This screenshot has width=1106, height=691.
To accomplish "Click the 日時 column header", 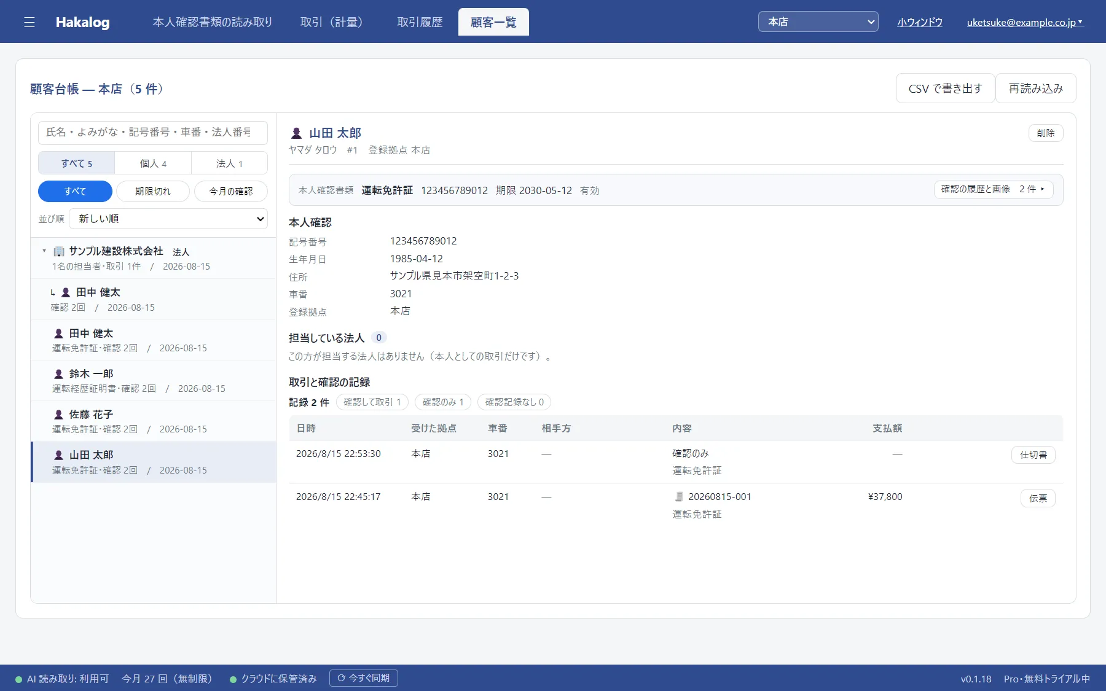I will [x=306, y=428].
